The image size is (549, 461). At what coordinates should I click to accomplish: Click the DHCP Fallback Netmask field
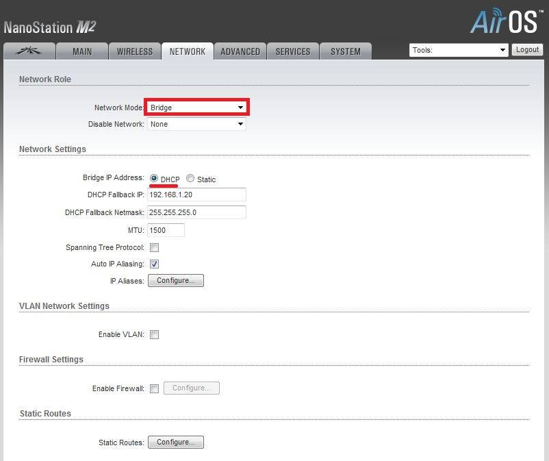[x=196, y=212]
